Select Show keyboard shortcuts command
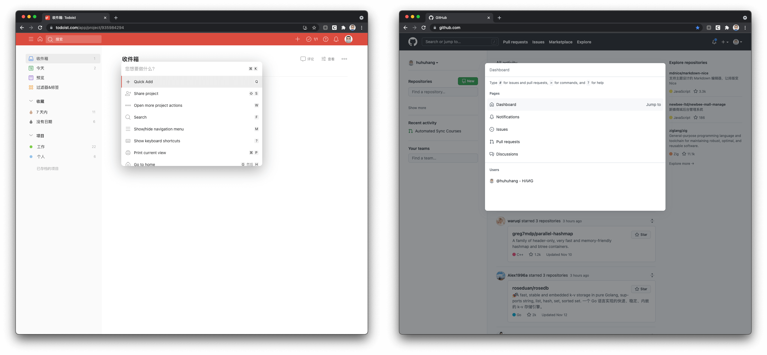The image size is (767, 355). (x=157, y=141)
